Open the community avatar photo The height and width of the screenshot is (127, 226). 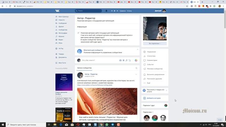pyautogui.click(x=155, y=29)
